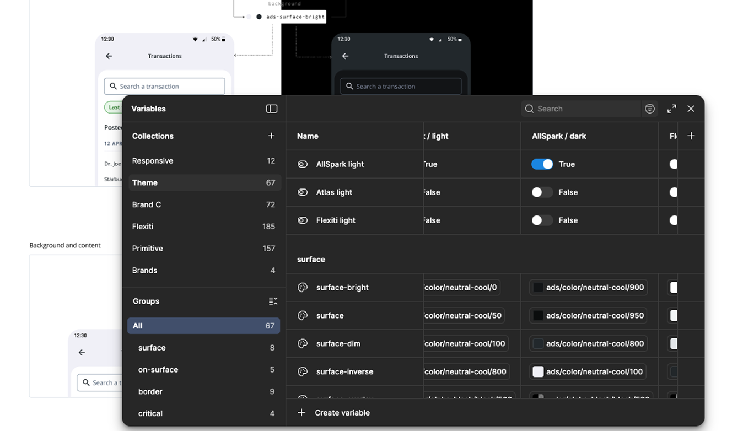Toggle the Variables sidebar panel icon
The image size is (743, 431).
272,109
